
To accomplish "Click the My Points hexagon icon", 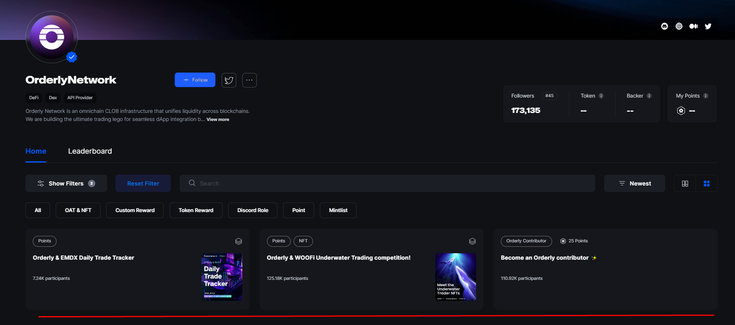I will (681, 110).
